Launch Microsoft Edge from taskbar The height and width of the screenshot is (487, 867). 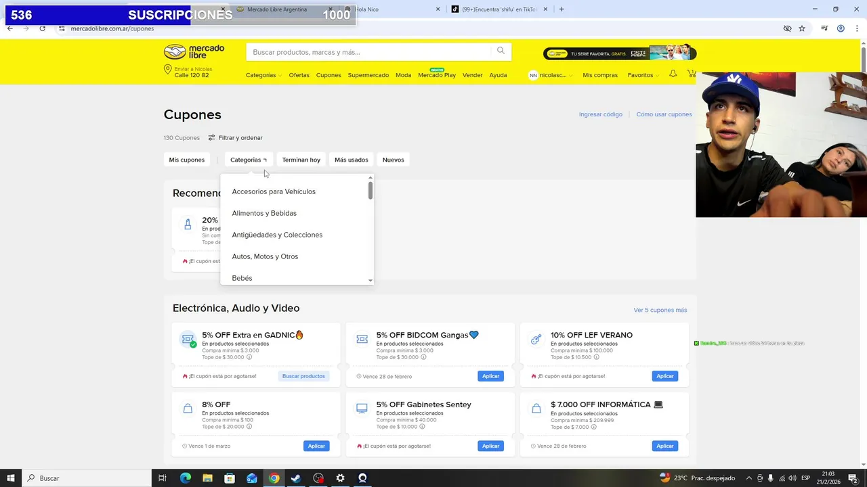(x=185, y=478)
